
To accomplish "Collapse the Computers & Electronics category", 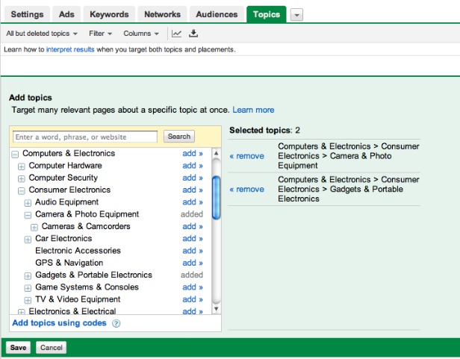I will point(15,154).
